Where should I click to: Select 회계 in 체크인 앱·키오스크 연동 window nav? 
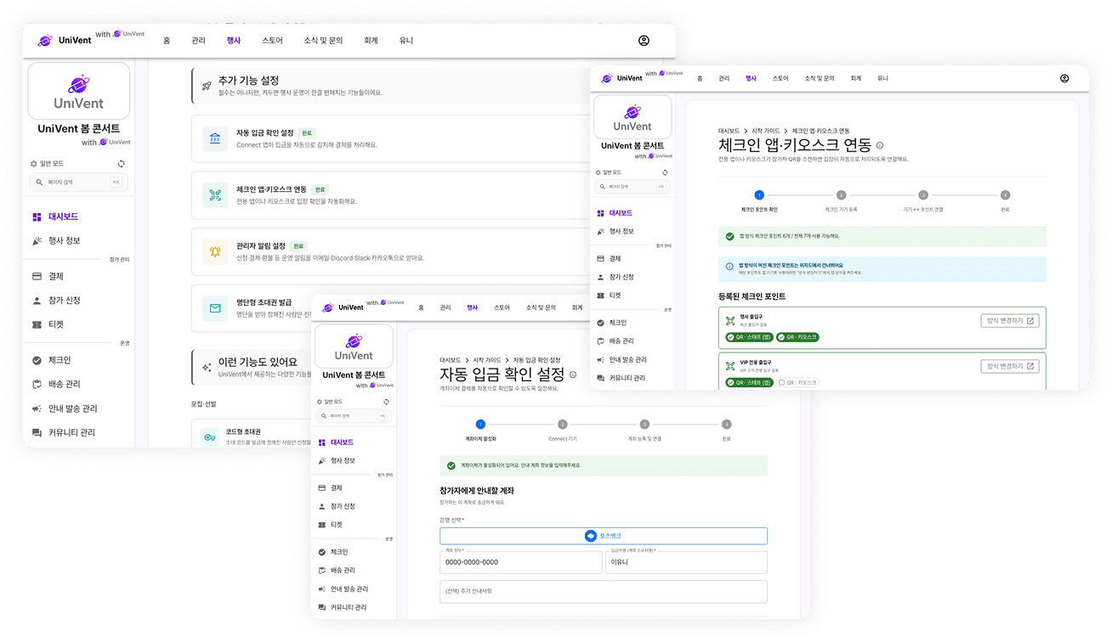[x=855, y=78]
